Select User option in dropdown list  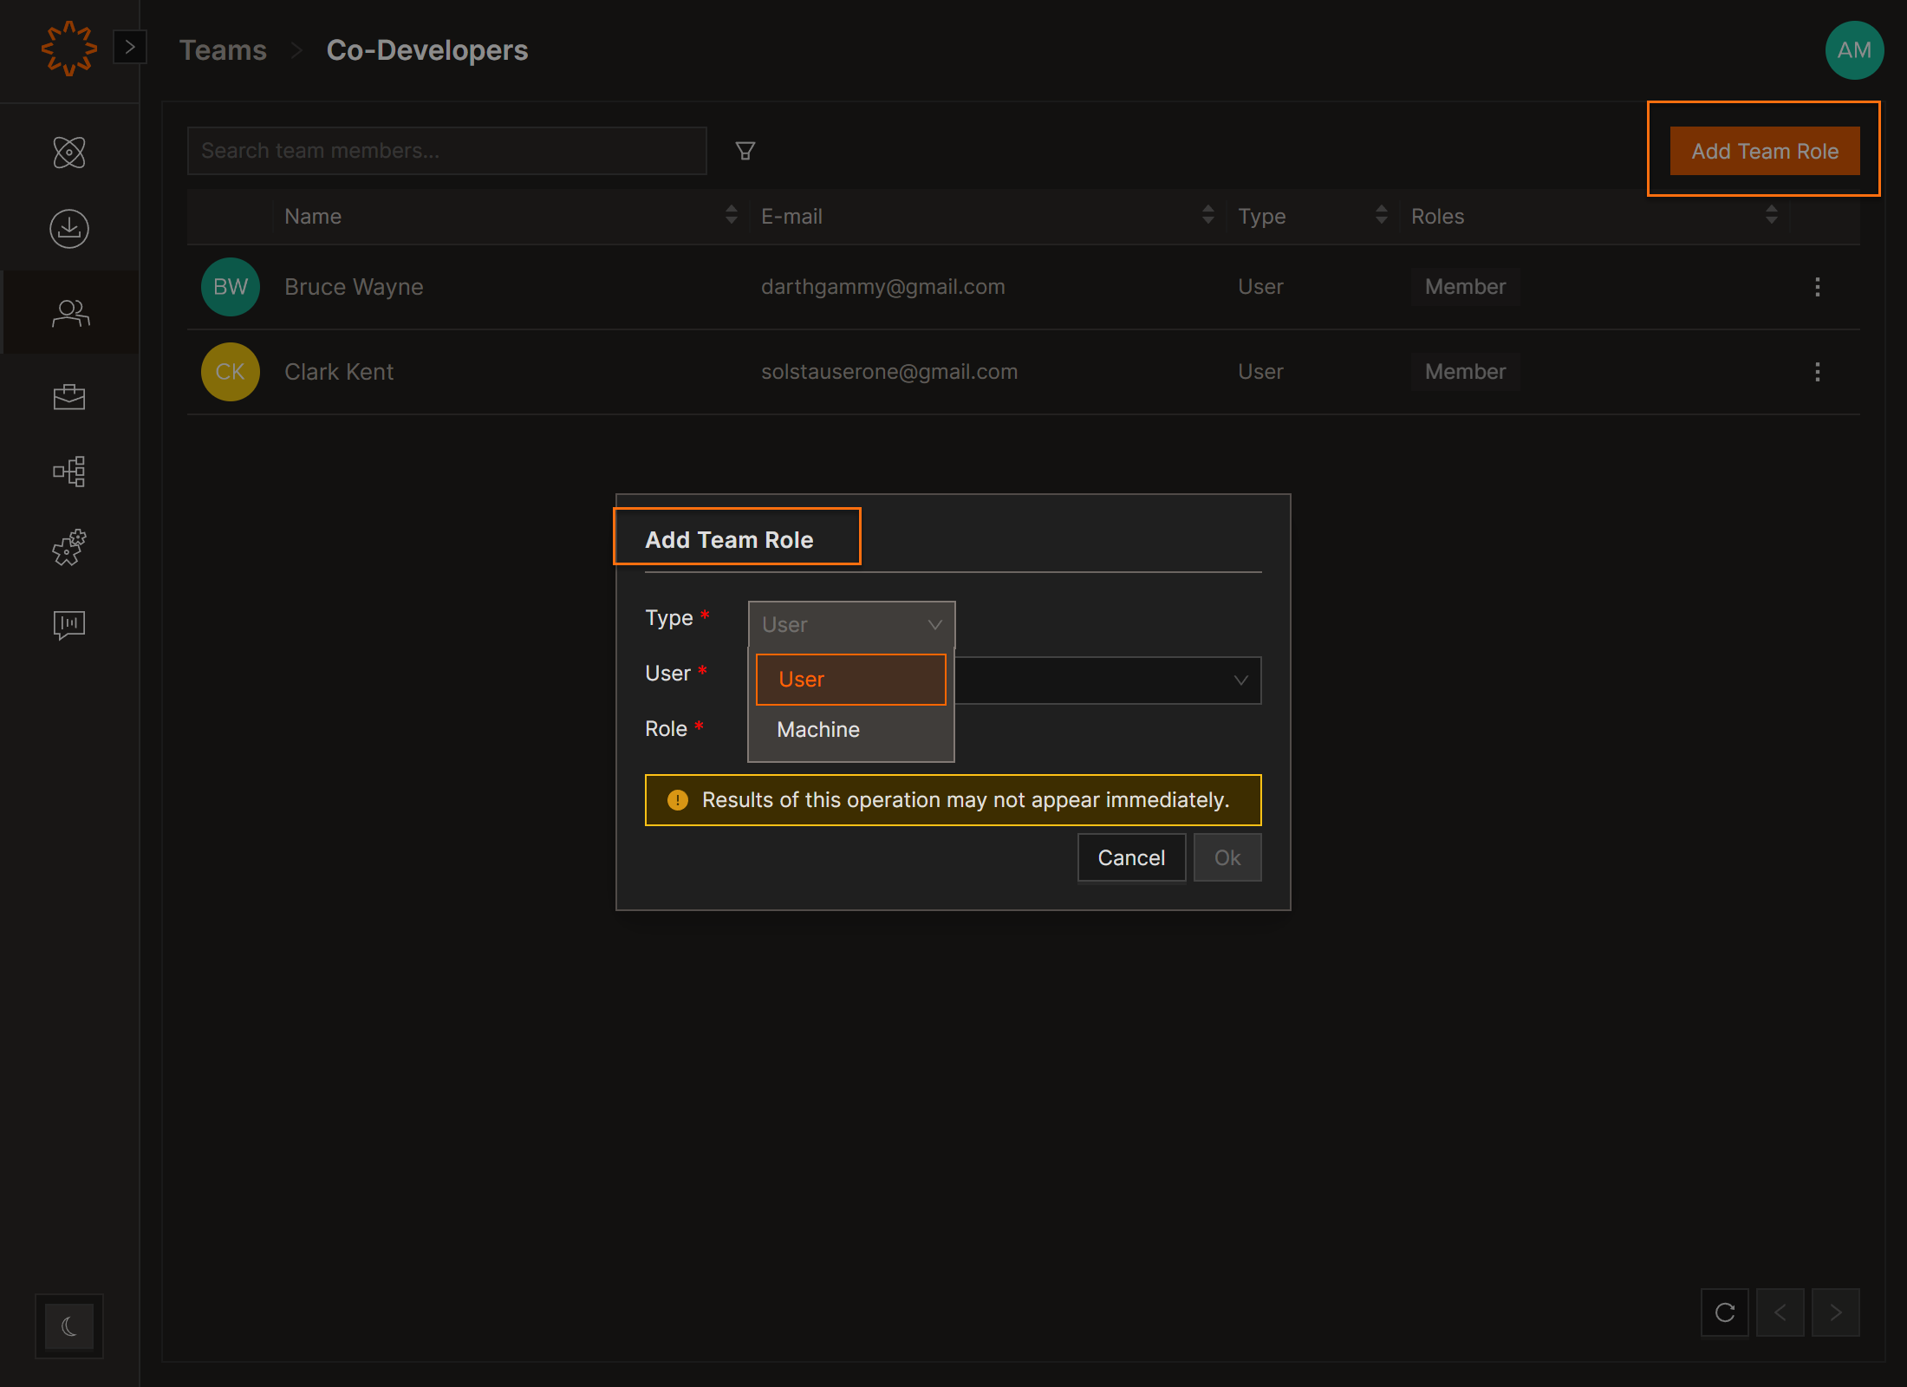tap(850, 680)
